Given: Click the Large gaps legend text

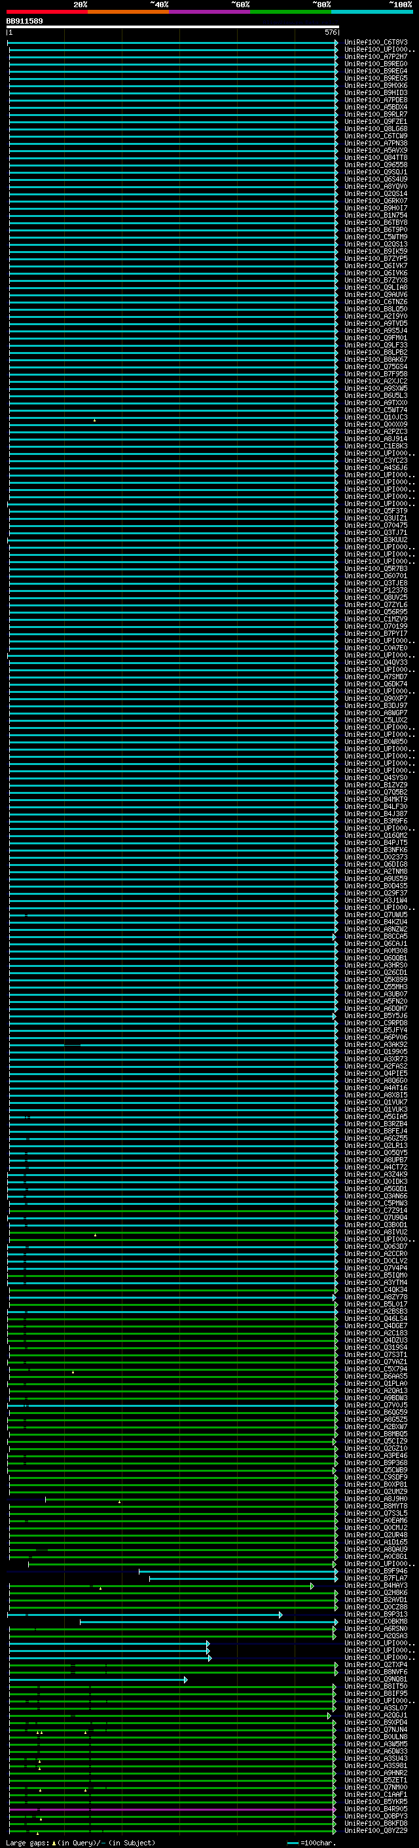Looking at the screenshot, I should [28, 1843].
